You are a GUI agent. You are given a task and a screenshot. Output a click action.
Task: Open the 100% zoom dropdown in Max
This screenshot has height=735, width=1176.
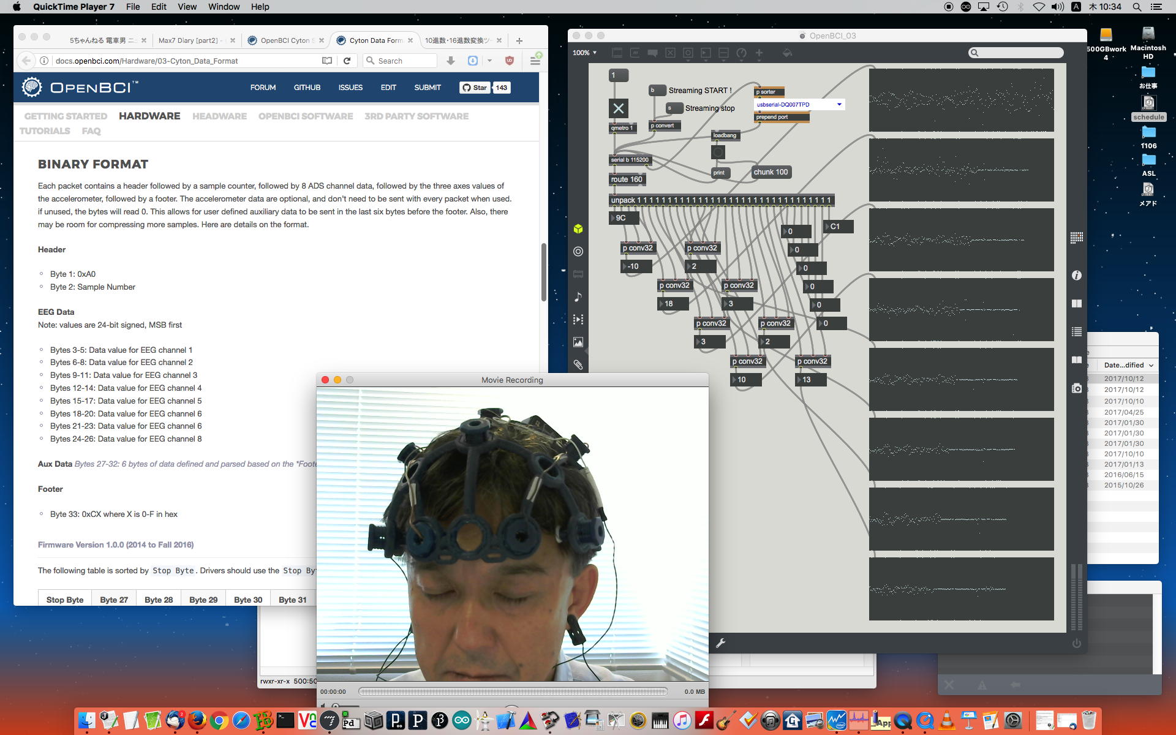coord(584,53)
